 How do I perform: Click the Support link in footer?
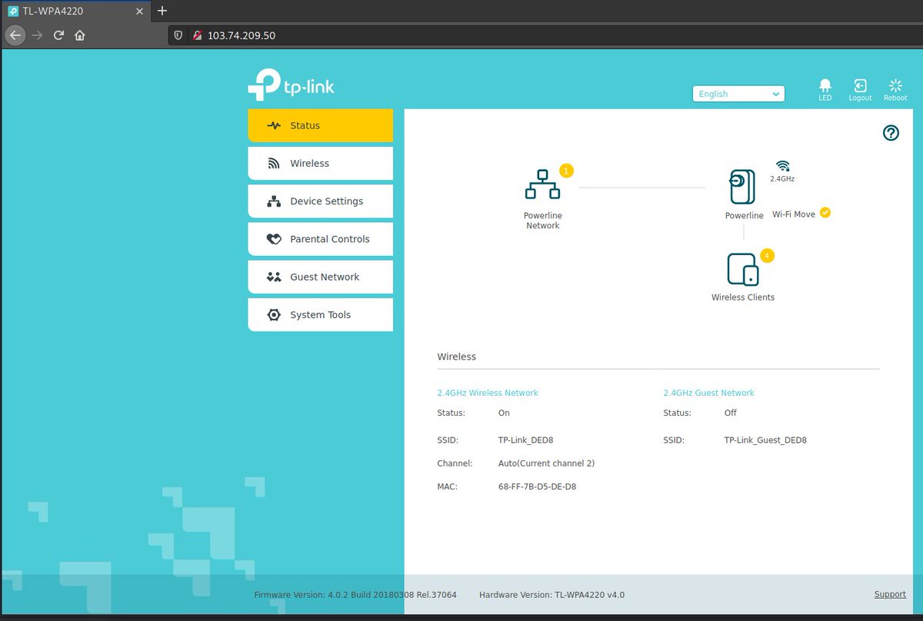tap(890, 594)
